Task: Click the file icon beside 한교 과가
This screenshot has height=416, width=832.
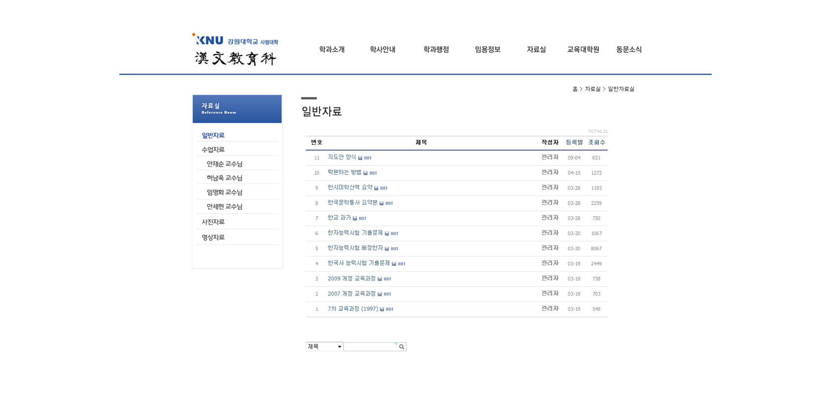Action: point(355,218)
